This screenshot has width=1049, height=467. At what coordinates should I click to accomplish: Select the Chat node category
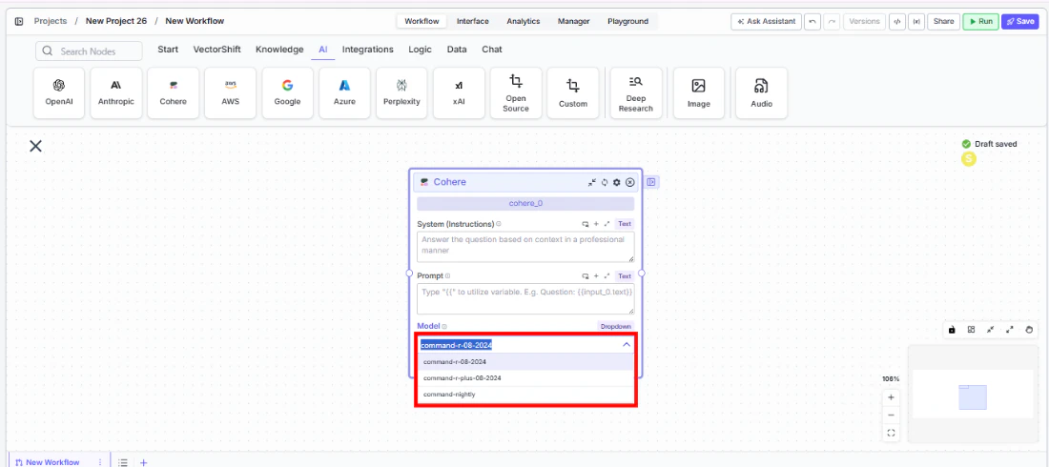point(492,50)
